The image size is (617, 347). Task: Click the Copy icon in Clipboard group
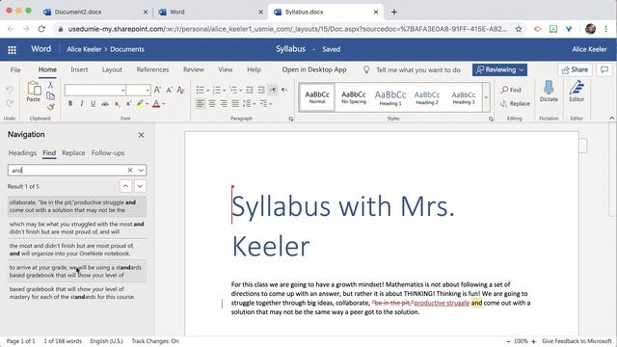tap(50, 95)
